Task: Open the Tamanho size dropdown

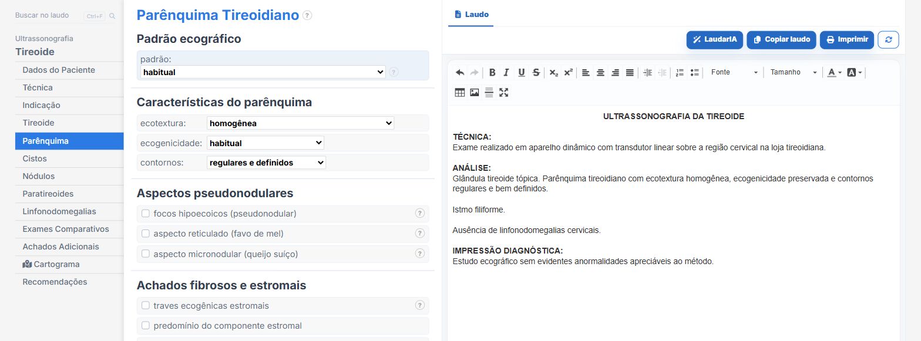Action: point(794,72)
